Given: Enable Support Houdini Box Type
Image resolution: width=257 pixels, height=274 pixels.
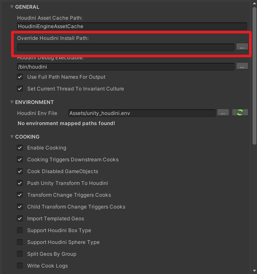Looking at the screenshot, I should [20, 230].
